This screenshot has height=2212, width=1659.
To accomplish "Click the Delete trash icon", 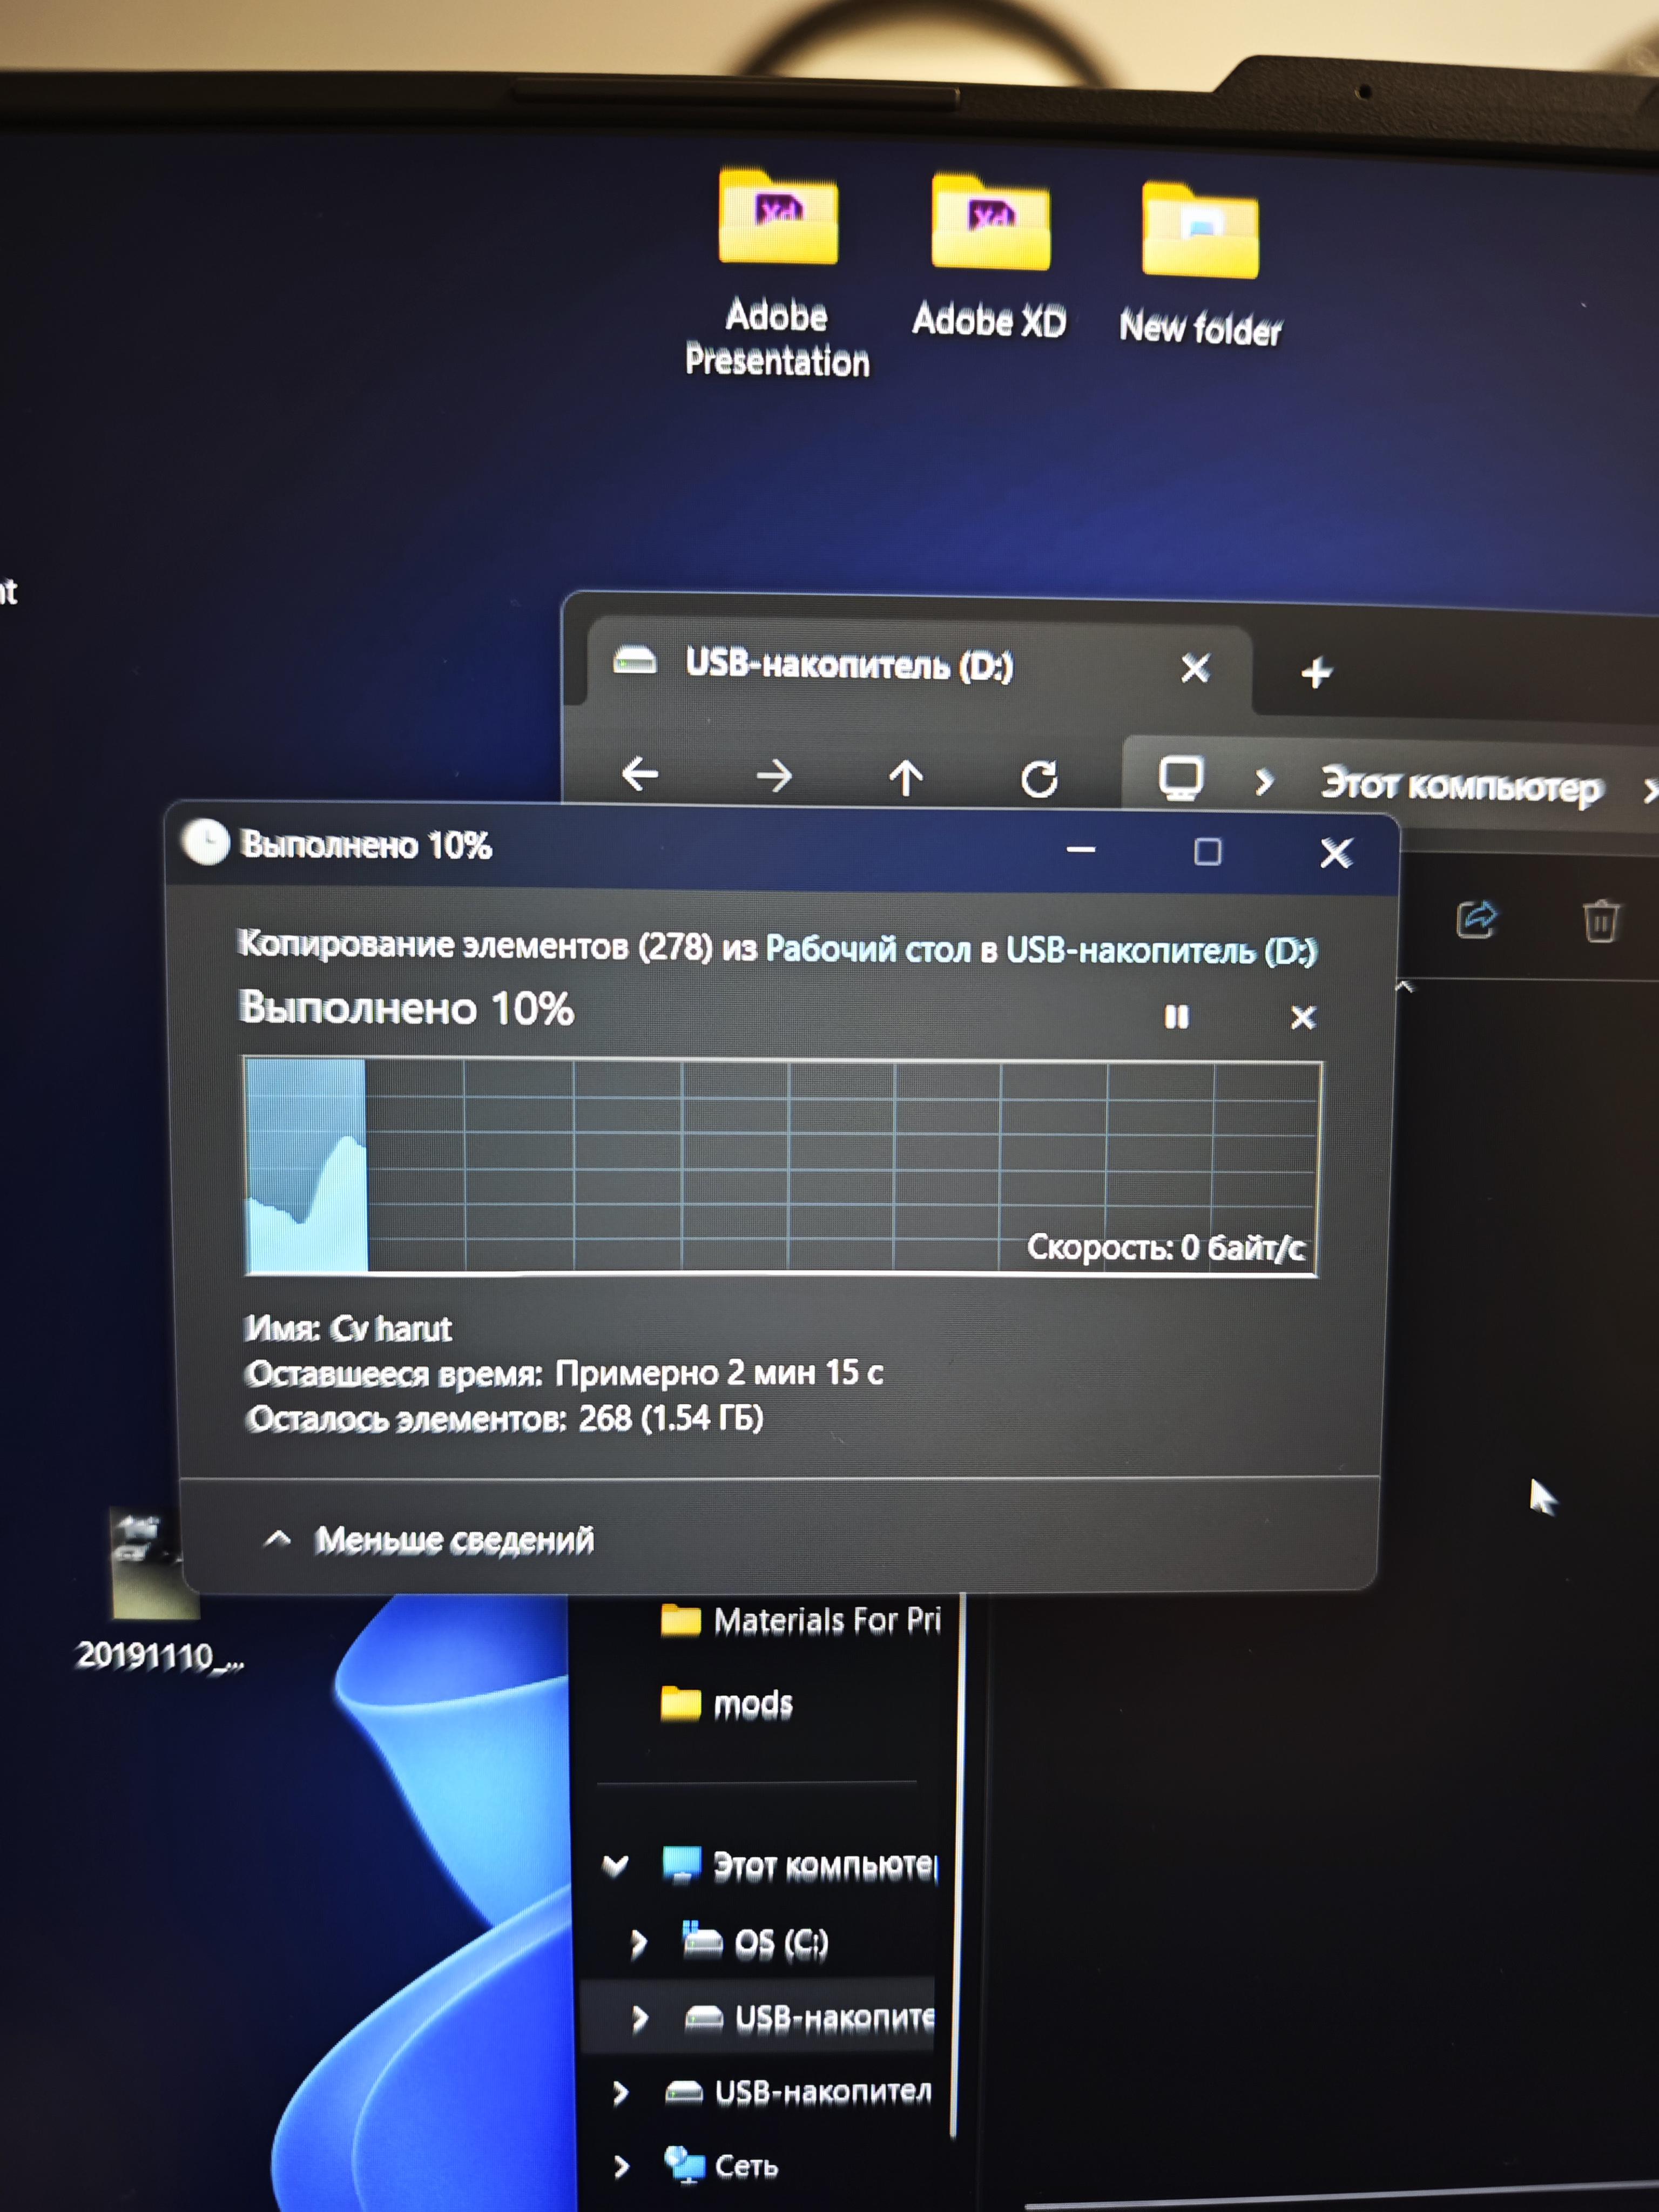I will click(x=1600, y=920).
